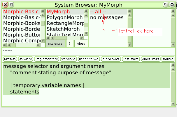Click the inst vars button
This screenshot has height=117, width=177.
pyautogui.click(x=131, y=59)
